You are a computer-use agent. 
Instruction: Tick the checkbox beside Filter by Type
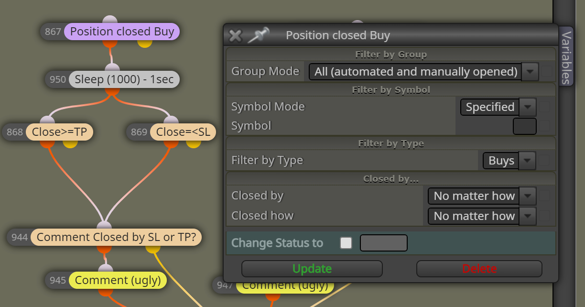(544, 161)
